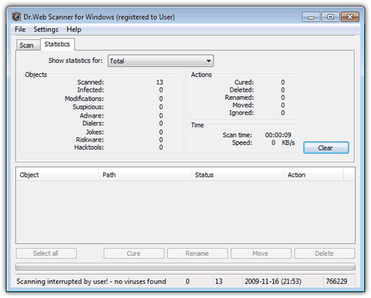Image resolution: width=371 pixels, height=298 pixels.
Task: Click the 'Dialers:' label
Action: pyautogui.click(x=93, y=123)
